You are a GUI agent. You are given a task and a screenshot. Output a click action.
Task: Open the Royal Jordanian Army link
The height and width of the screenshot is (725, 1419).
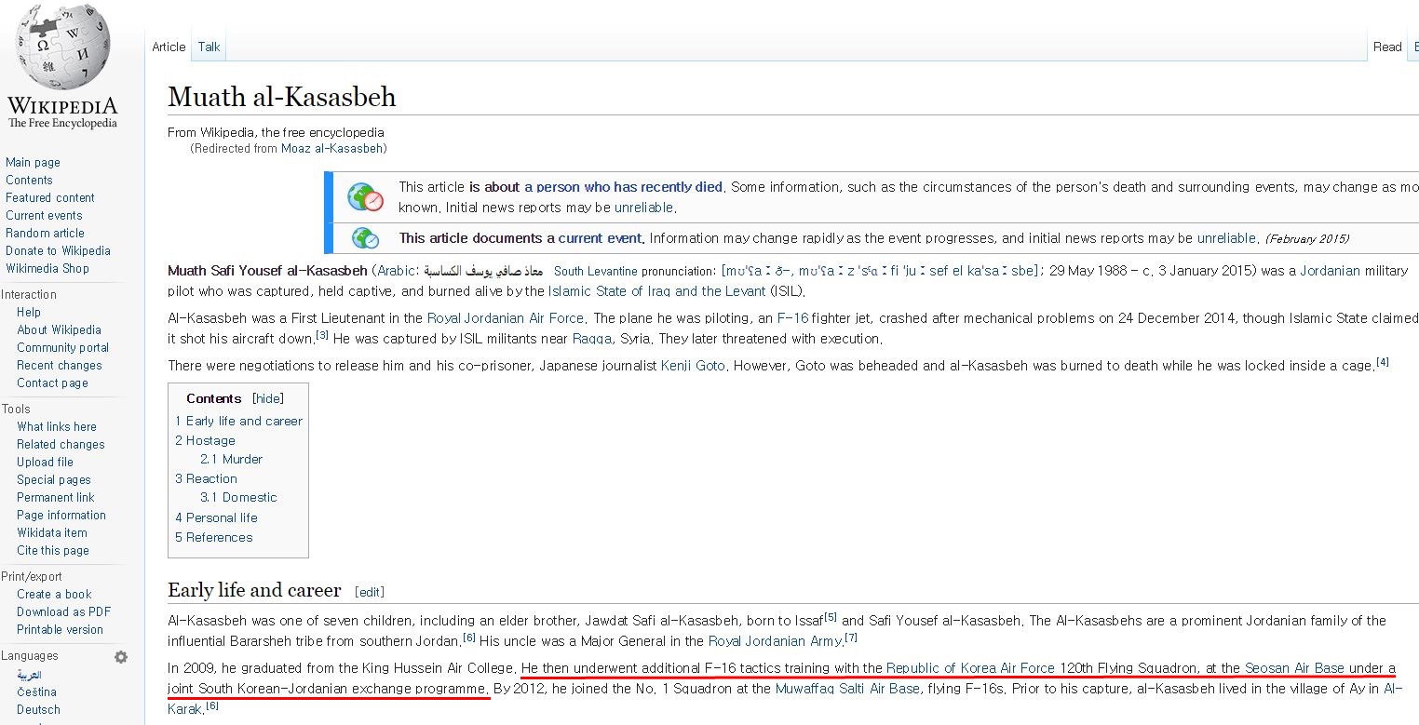tap(775, 640)
